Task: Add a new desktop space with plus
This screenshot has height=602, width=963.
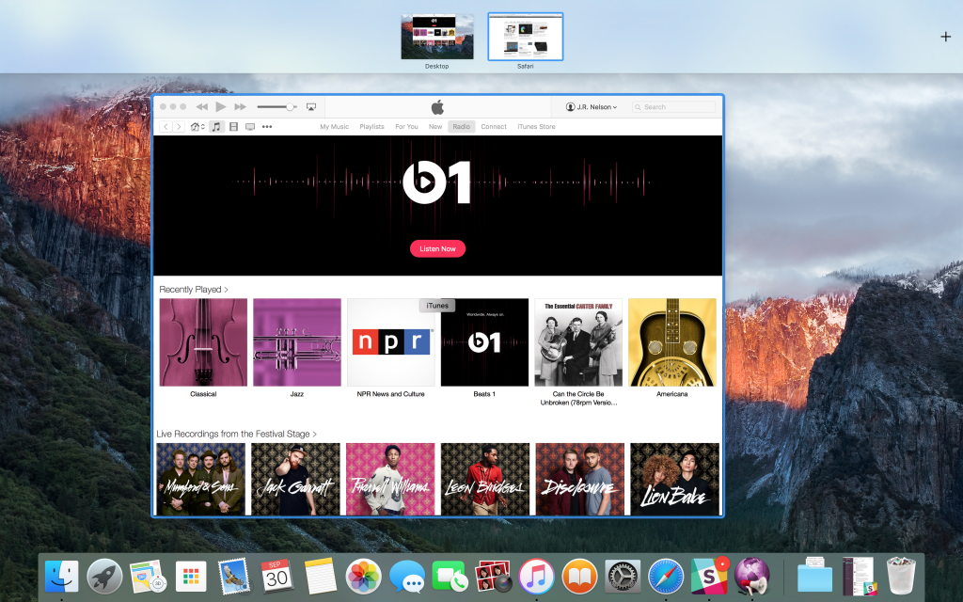Action: 946,37
